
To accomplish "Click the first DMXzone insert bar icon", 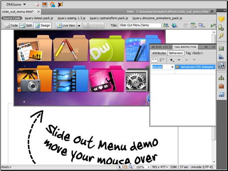I will pyautogui.click(x=37, y=5).
